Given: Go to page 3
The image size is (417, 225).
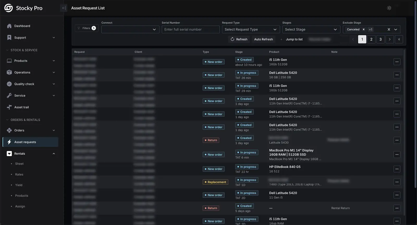Looking at the screenshot, I should pos(380,39).
